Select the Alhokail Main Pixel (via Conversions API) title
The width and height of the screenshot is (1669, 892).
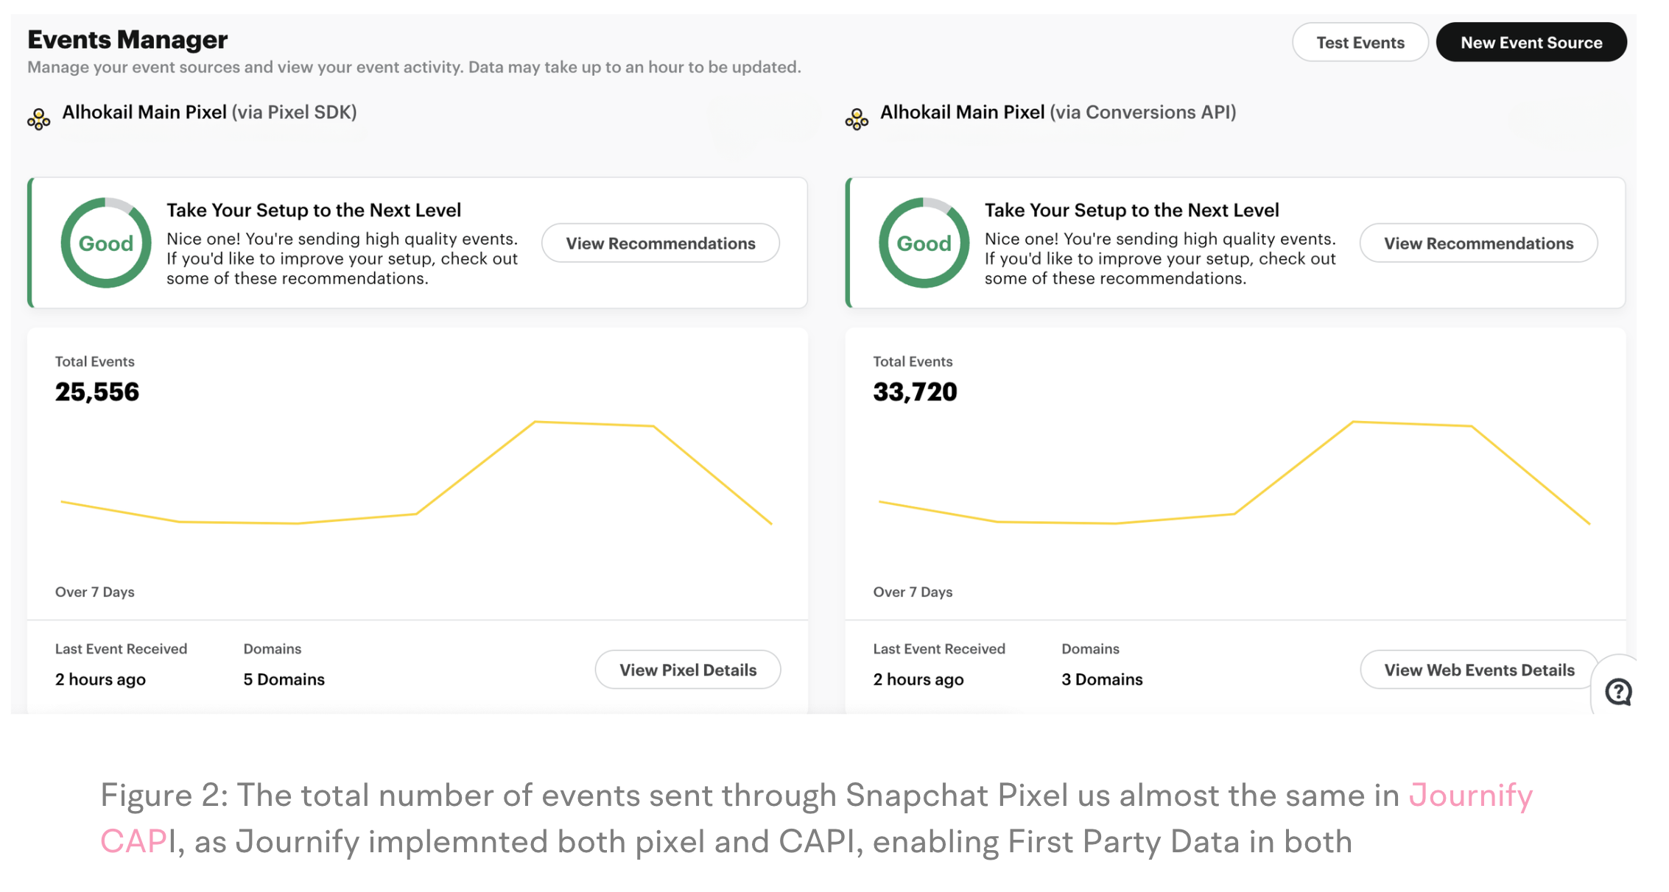tap(1058, 113)
